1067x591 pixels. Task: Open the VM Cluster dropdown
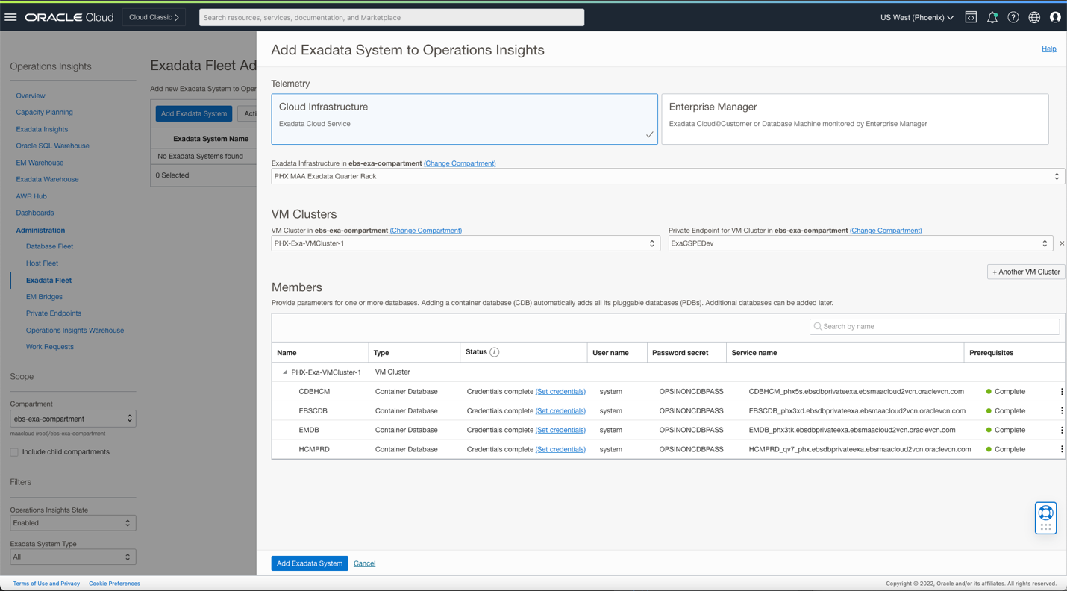point(465,243)
